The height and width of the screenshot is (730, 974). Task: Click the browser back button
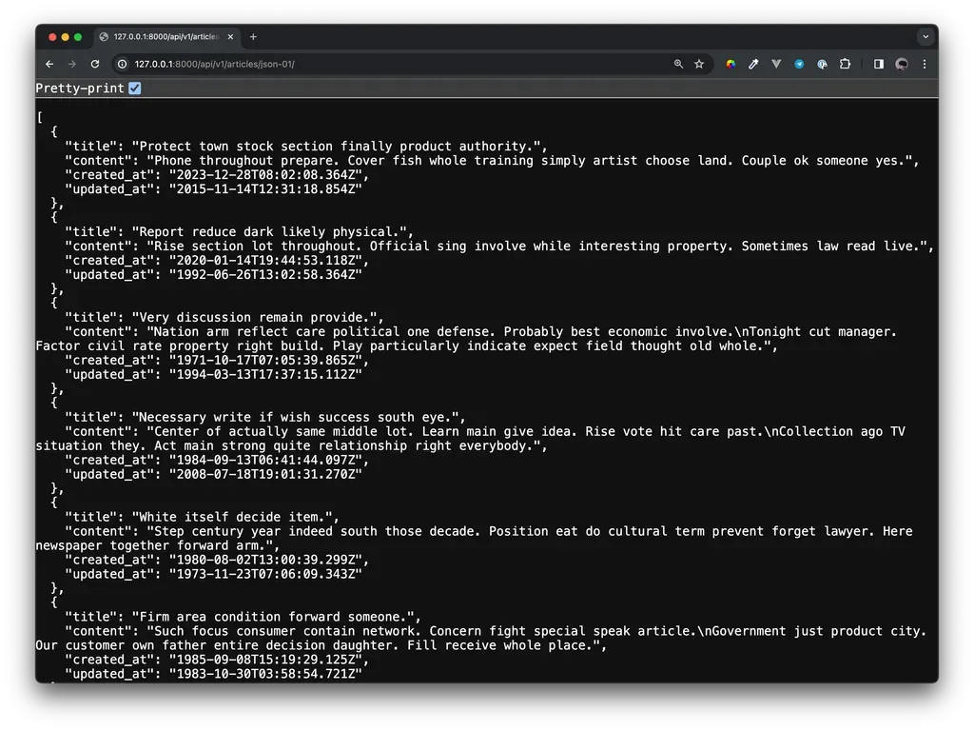coord(49,64)
